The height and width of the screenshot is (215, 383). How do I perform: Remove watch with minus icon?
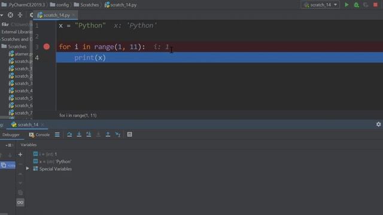click(20, 164)
